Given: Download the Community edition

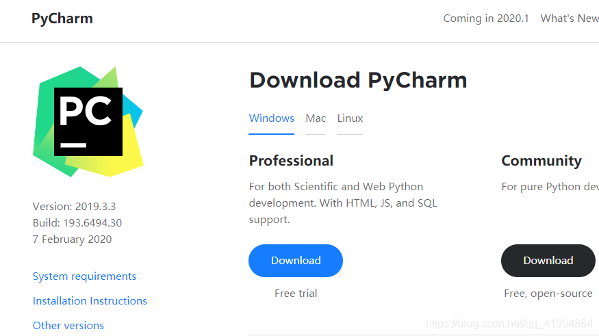Looking at the screenshot, I should 548,261.
